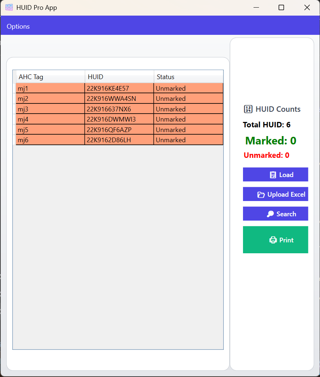Click the HUID Pro App title bar icon
320x377 pixels.
click(x=9, y=7)
